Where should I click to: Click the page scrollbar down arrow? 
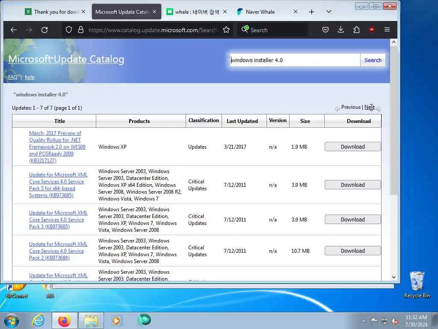394,277
